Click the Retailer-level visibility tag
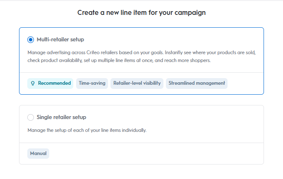 point(137,83)
